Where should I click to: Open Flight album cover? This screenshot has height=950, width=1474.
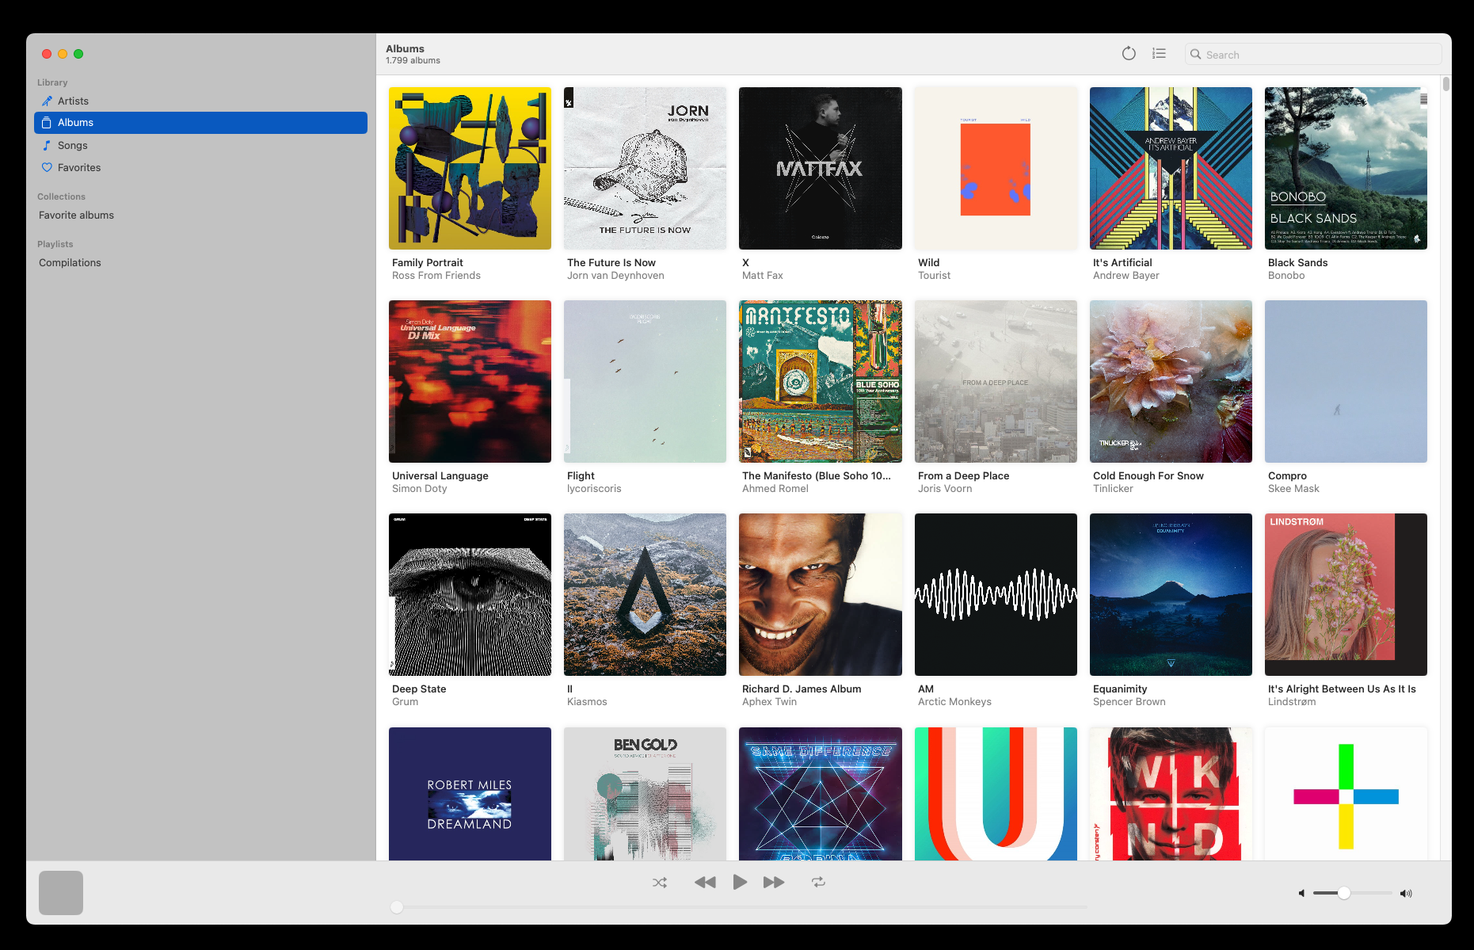[x=645, y=381]
